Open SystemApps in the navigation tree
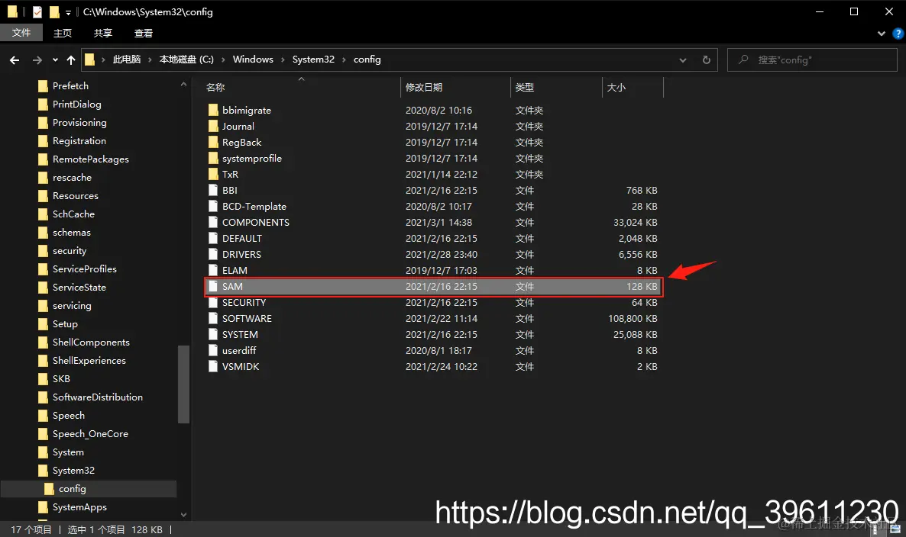The height and width of the screenshot is (537, 906). 79,507
